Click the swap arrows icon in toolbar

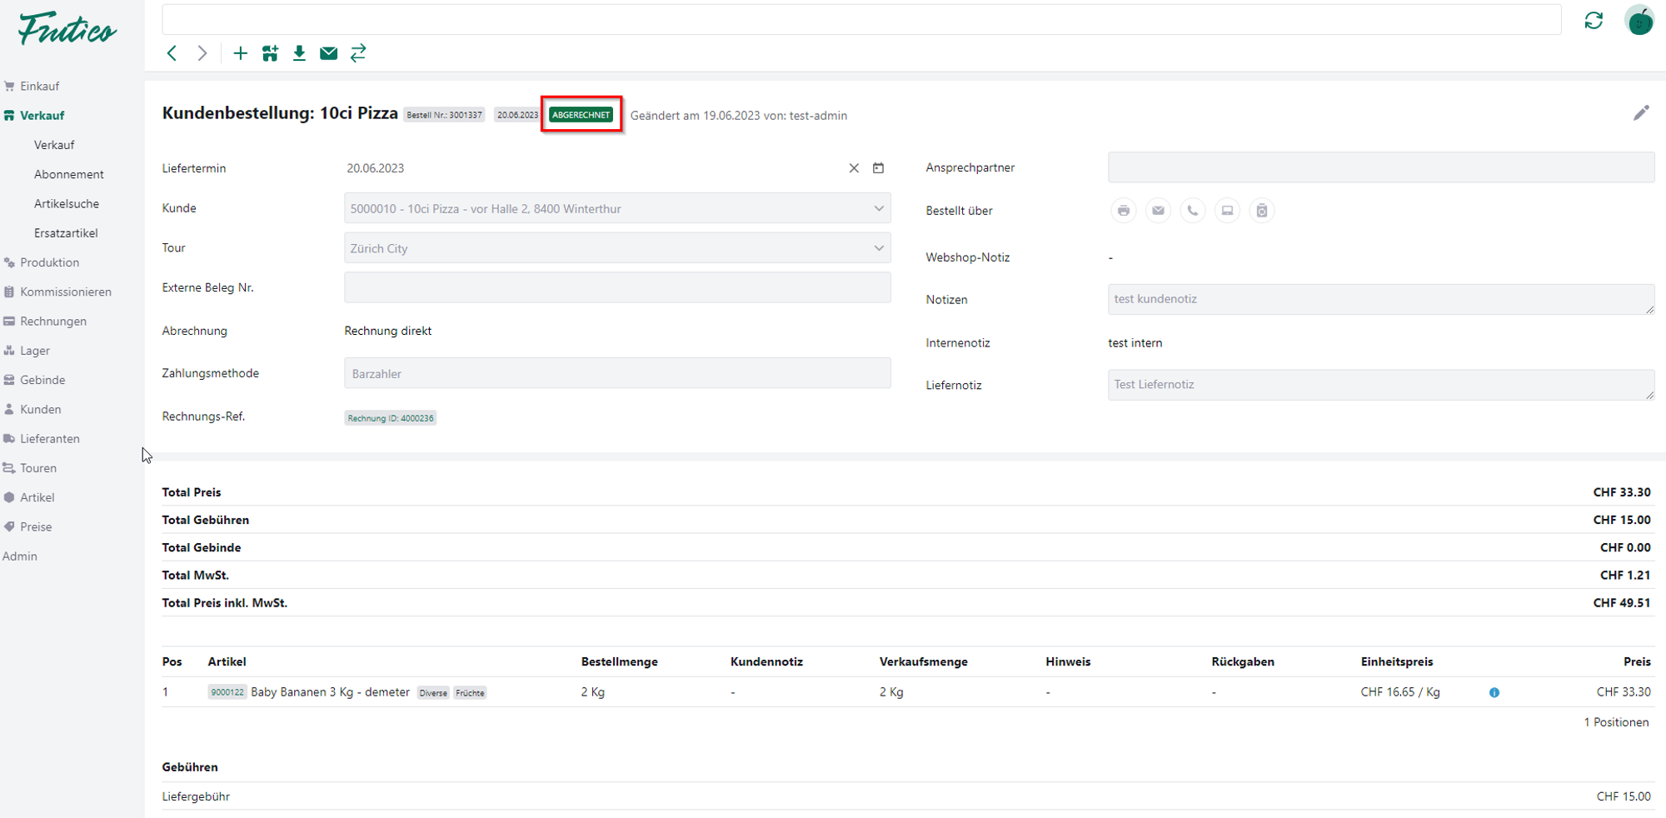358,53
